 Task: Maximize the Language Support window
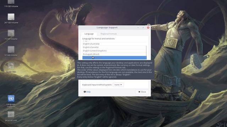(143, 28)
